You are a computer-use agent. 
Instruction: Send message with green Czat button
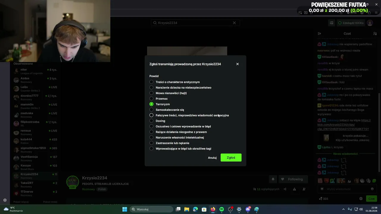pos(371,199)
